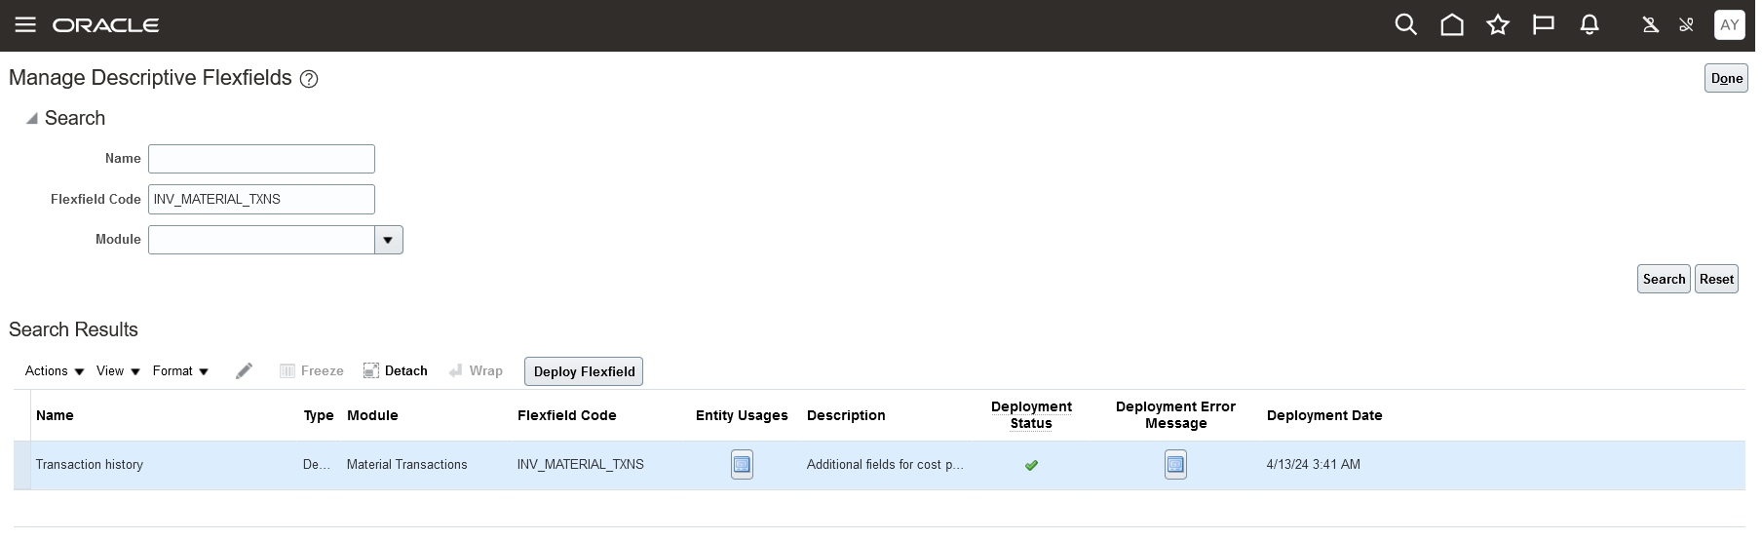Image resolution: width=1762 pixels, height=540 pixels.
Task: Click the green deployment status checkmark
Action: (1031, 465)
